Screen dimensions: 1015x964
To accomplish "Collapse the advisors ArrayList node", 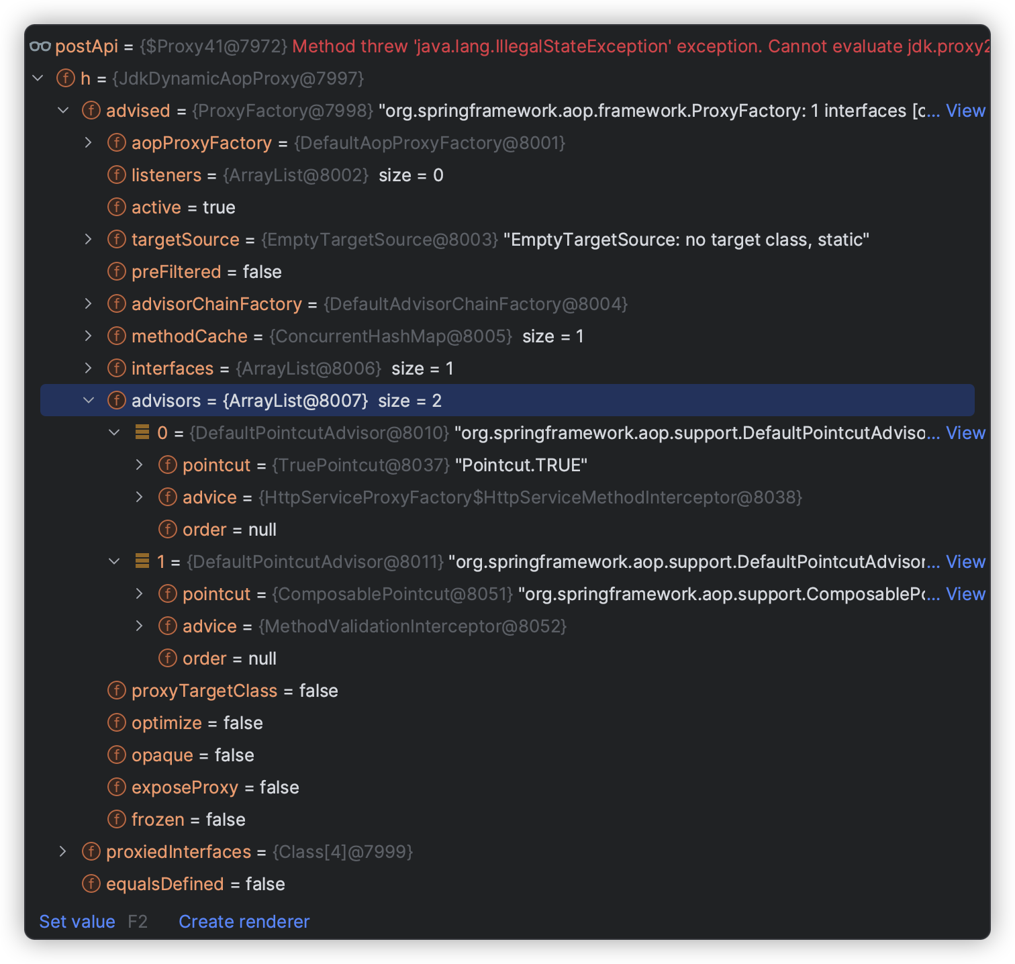I will [89, 401].
